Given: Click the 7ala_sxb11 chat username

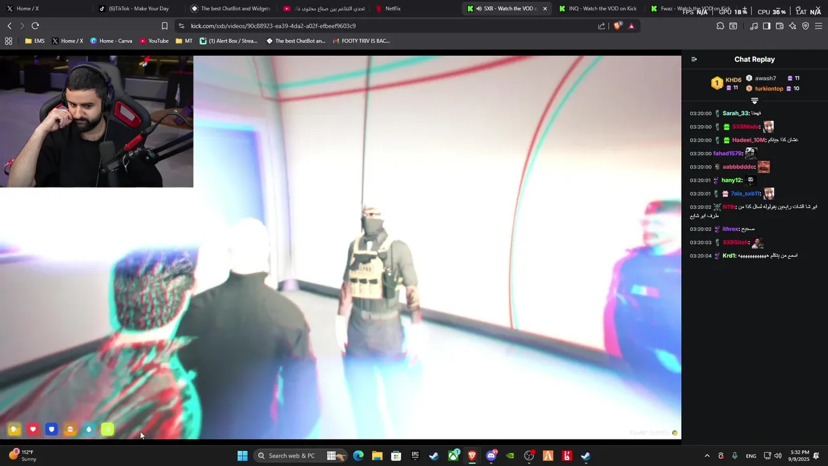Looking at the screenshot, I should (745, 194).
